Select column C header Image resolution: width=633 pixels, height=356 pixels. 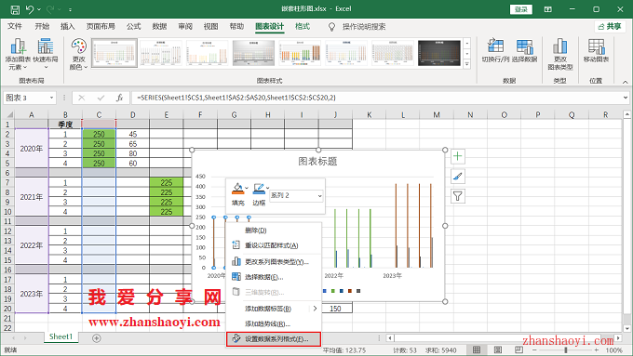pyautogui.click(x=99, y=115)
